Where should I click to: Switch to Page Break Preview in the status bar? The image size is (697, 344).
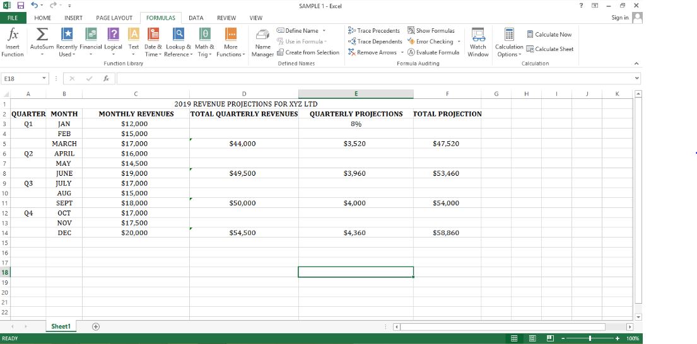550,338
